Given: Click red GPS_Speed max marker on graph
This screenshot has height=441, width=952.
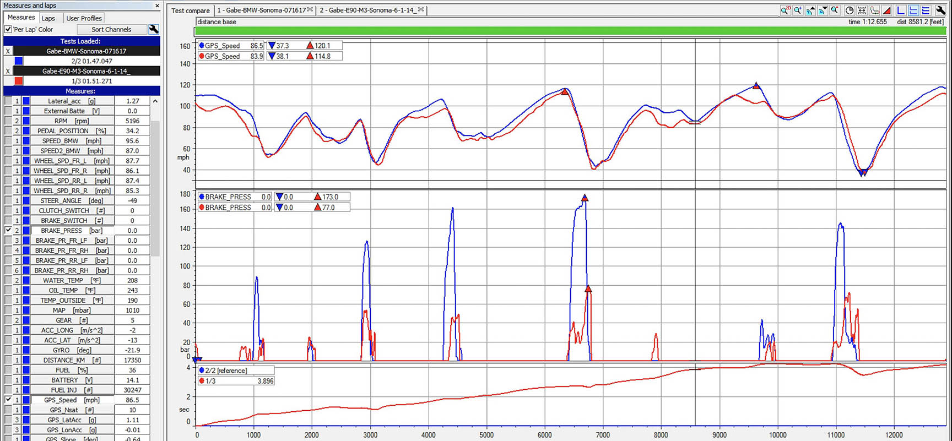Looking at the screenshot, I should [565, 91].
